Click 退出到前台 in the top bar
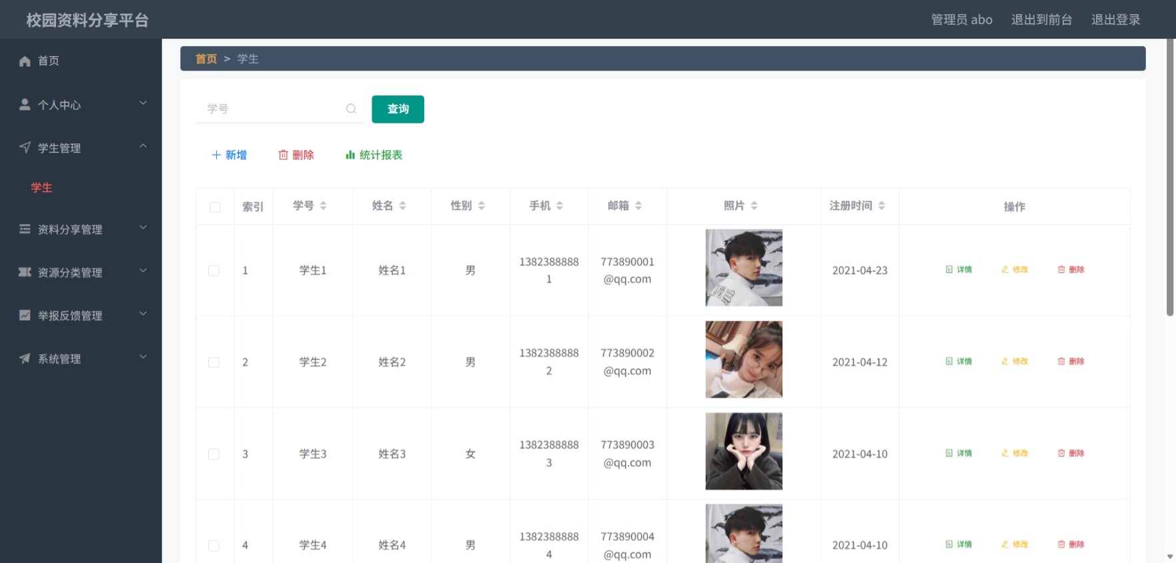Viewport: 1176px width, 563px height. (1041, 19)
